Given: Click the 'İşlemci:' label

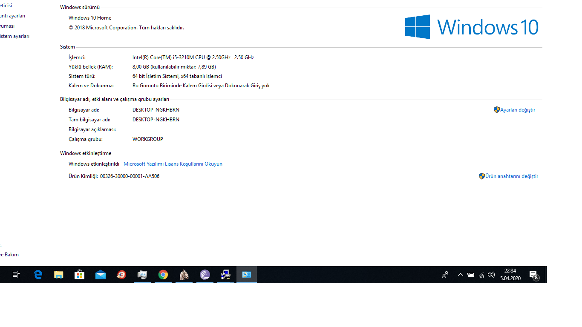Looking at the screenshot, I should (77, 57).
